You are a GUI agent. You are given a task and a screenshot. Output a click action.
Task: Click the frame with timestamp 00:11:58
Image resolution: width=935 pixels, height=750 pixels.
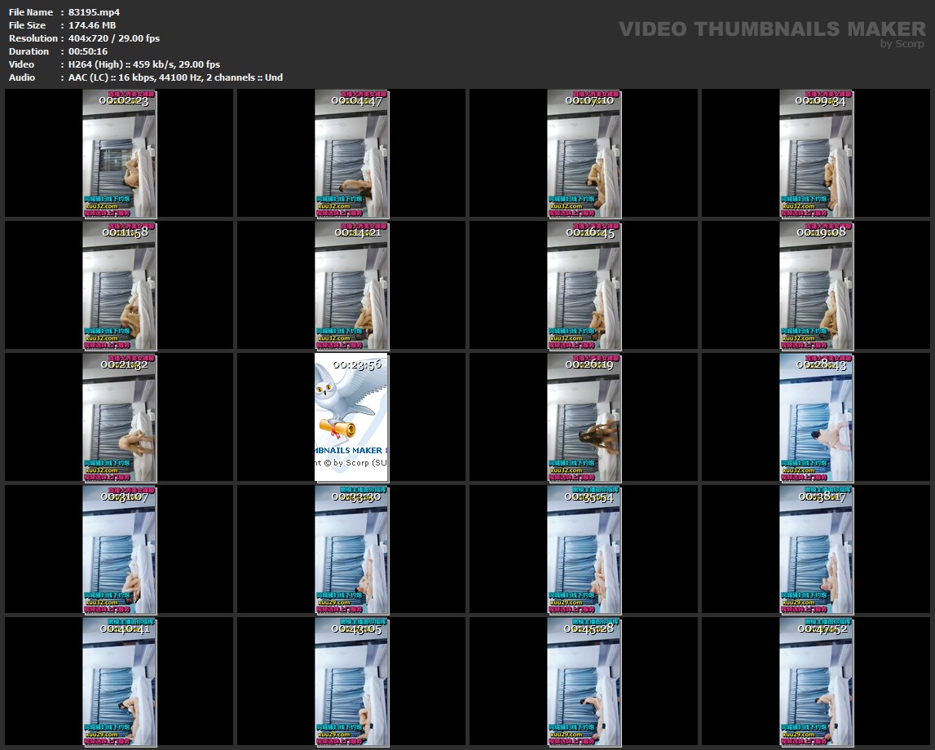(119, 285)
